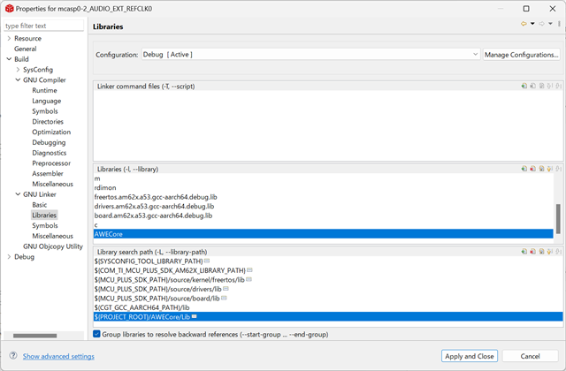This screenshot has height=371, width=566.
Task: Toggle Group libraries to resolve backward references
Action: point(96,334)
